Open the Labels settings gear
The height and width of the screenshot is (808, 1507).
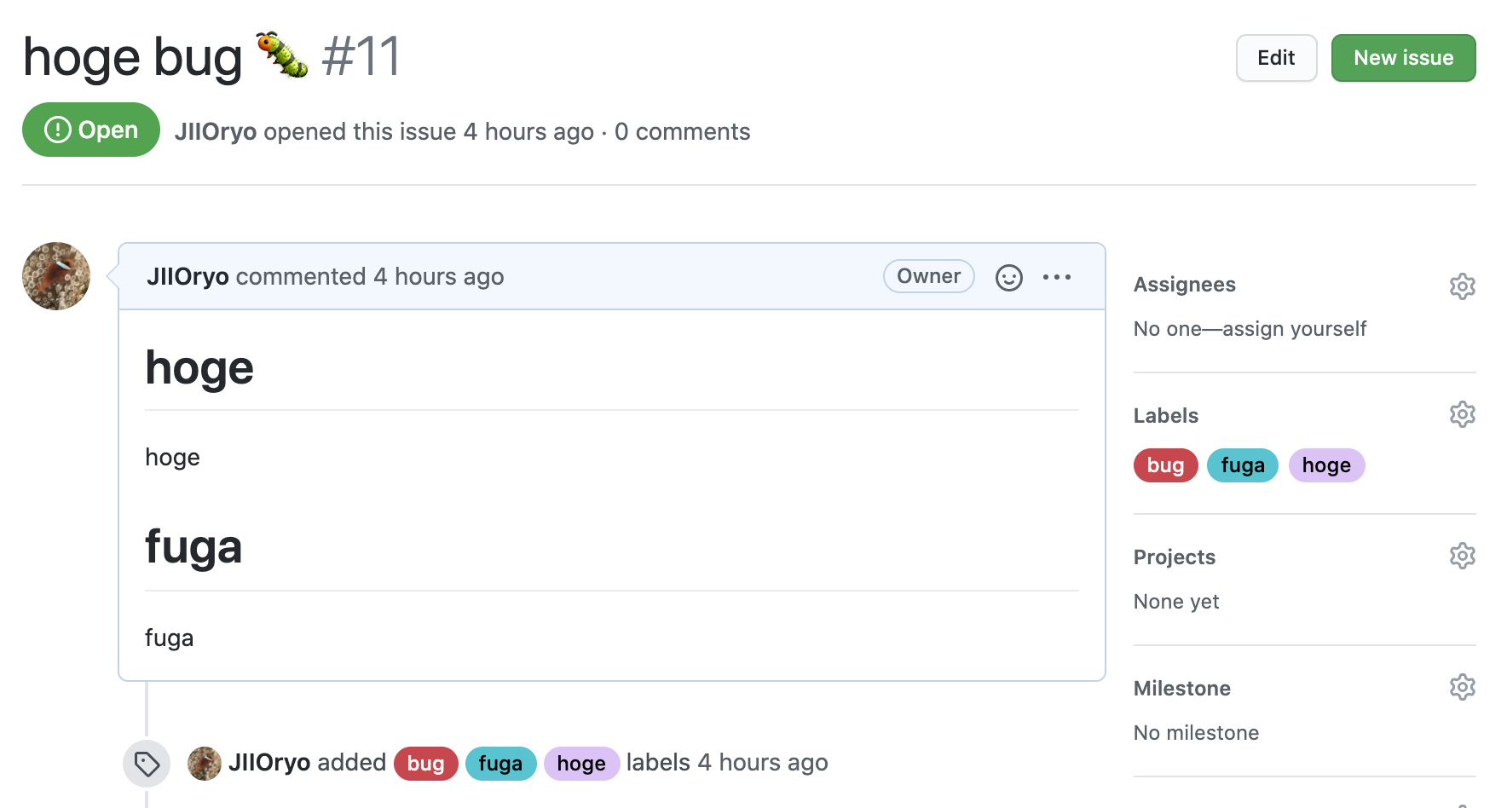[x=1462, y=414]
